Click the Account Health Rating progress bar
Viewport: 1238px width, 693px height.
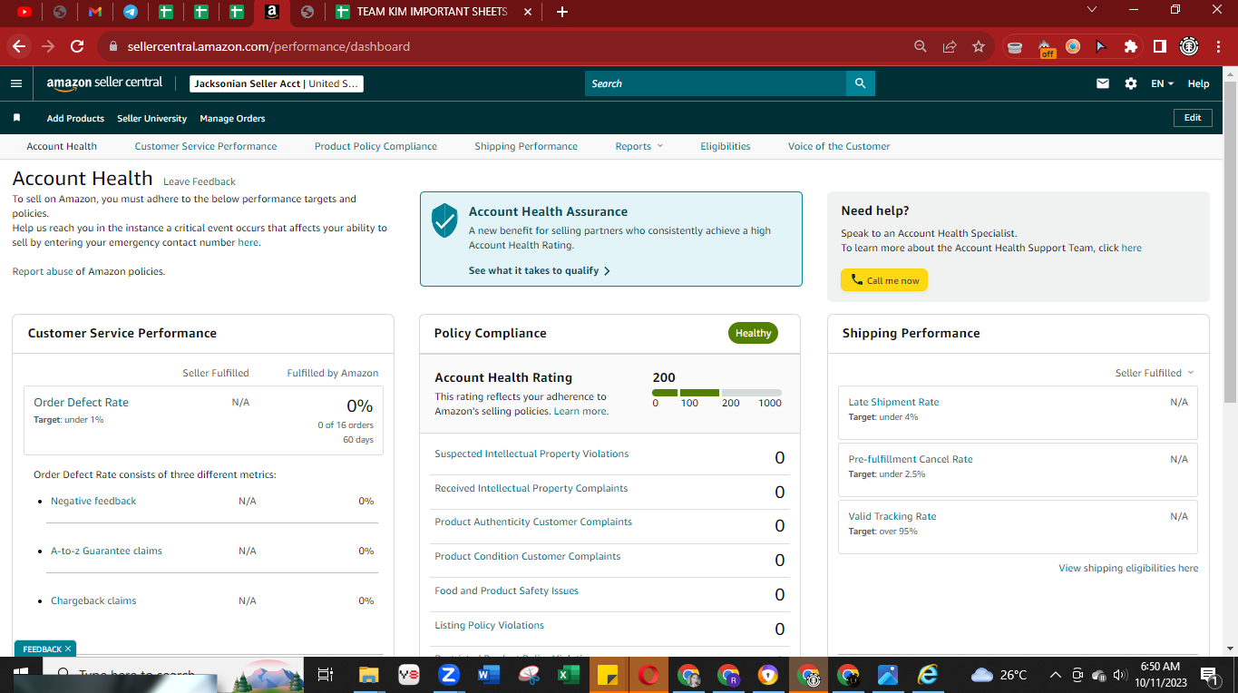pos(716,393)
